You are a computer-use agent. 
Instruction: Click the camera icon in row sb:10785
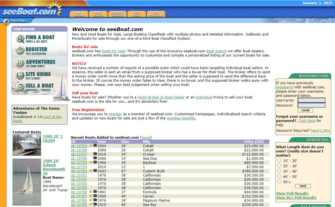pos(95,204)
